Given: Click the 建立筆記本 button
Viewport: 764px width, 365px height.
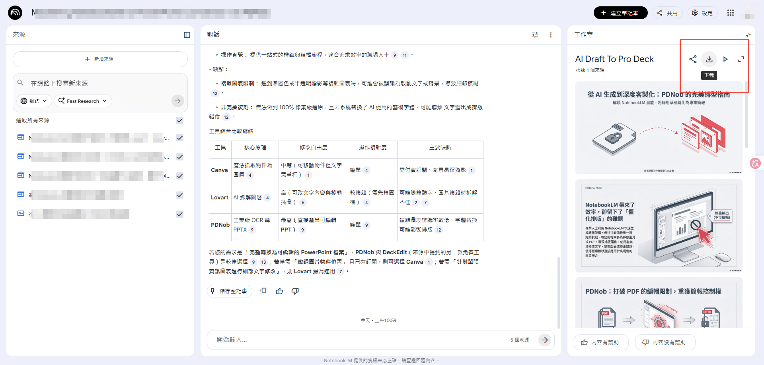Looking at the screenshot, I should pyautogui.click(x=620, y=12).
